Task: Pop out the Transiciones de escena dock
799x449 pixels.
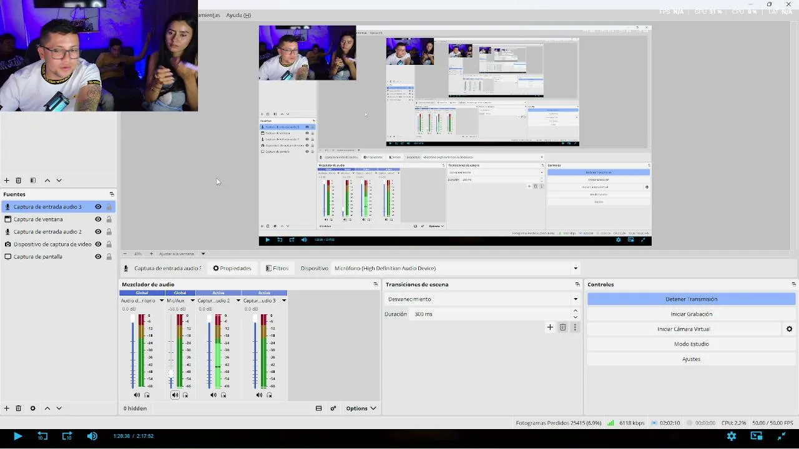Action: [577, 284]
